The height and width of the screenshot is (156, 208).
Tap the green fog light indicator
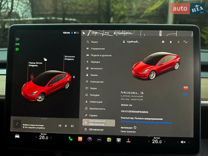pyautogui.click(x=17, y=49)
